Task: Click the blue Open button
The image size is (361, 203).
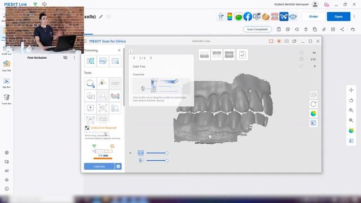Action: [338, 16]
